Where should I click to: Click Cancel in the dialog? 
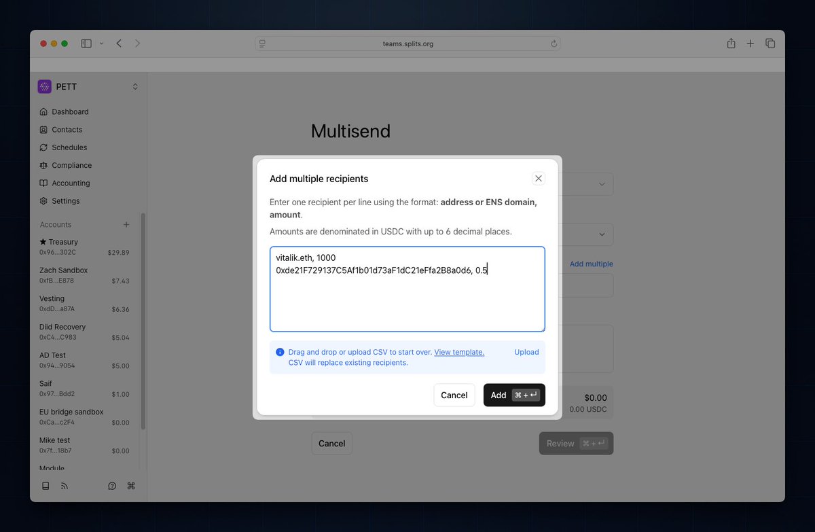(x=454, y=395)
